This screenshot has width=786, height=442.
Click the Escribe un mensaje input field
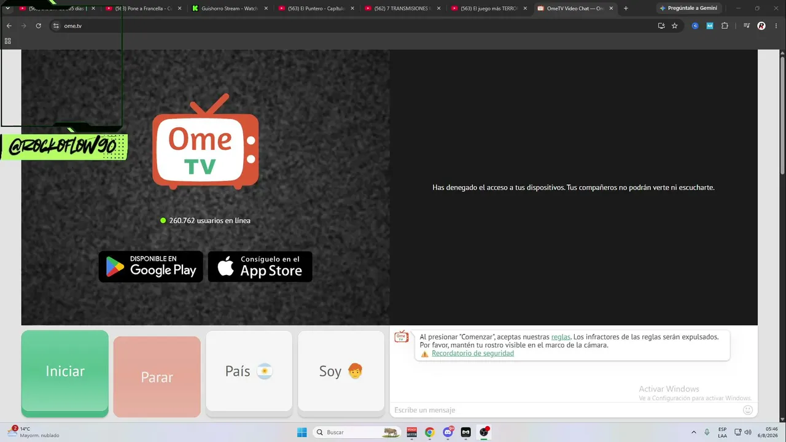[x=565, y=410]
